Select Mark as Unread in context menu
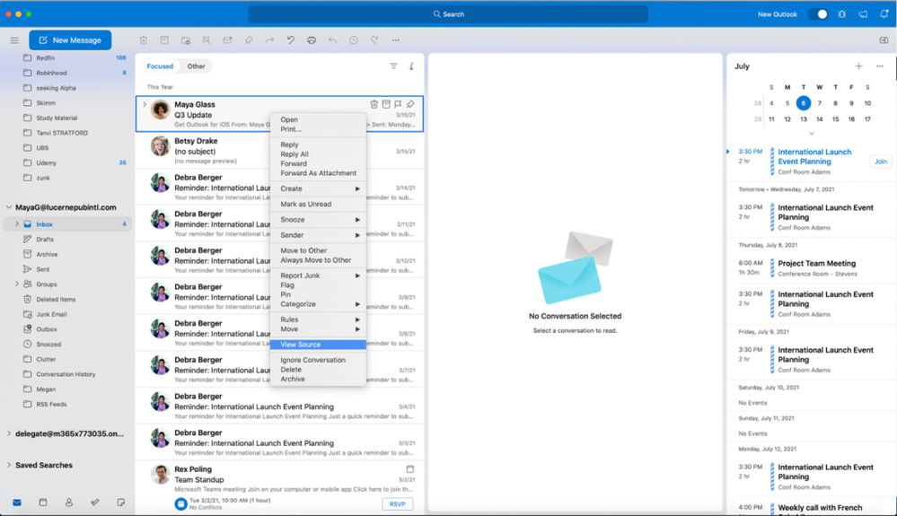Screen dimensions: 897x516 click(318, 204)
